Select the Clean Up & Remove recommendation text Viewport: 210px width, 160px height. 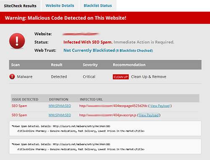click(x=149, y=77)
